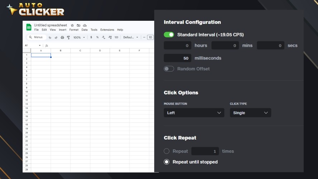Click the Redo icon in Sheets toolbar
This screenshot has height=179, width=318.
(56, 37)
